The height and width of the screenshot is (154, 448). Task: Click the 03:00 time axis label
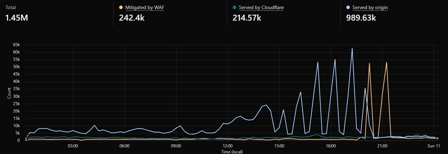[73, 145]
